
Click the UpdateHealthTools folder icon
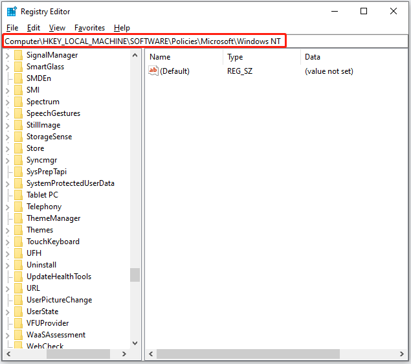pos(18,277)
